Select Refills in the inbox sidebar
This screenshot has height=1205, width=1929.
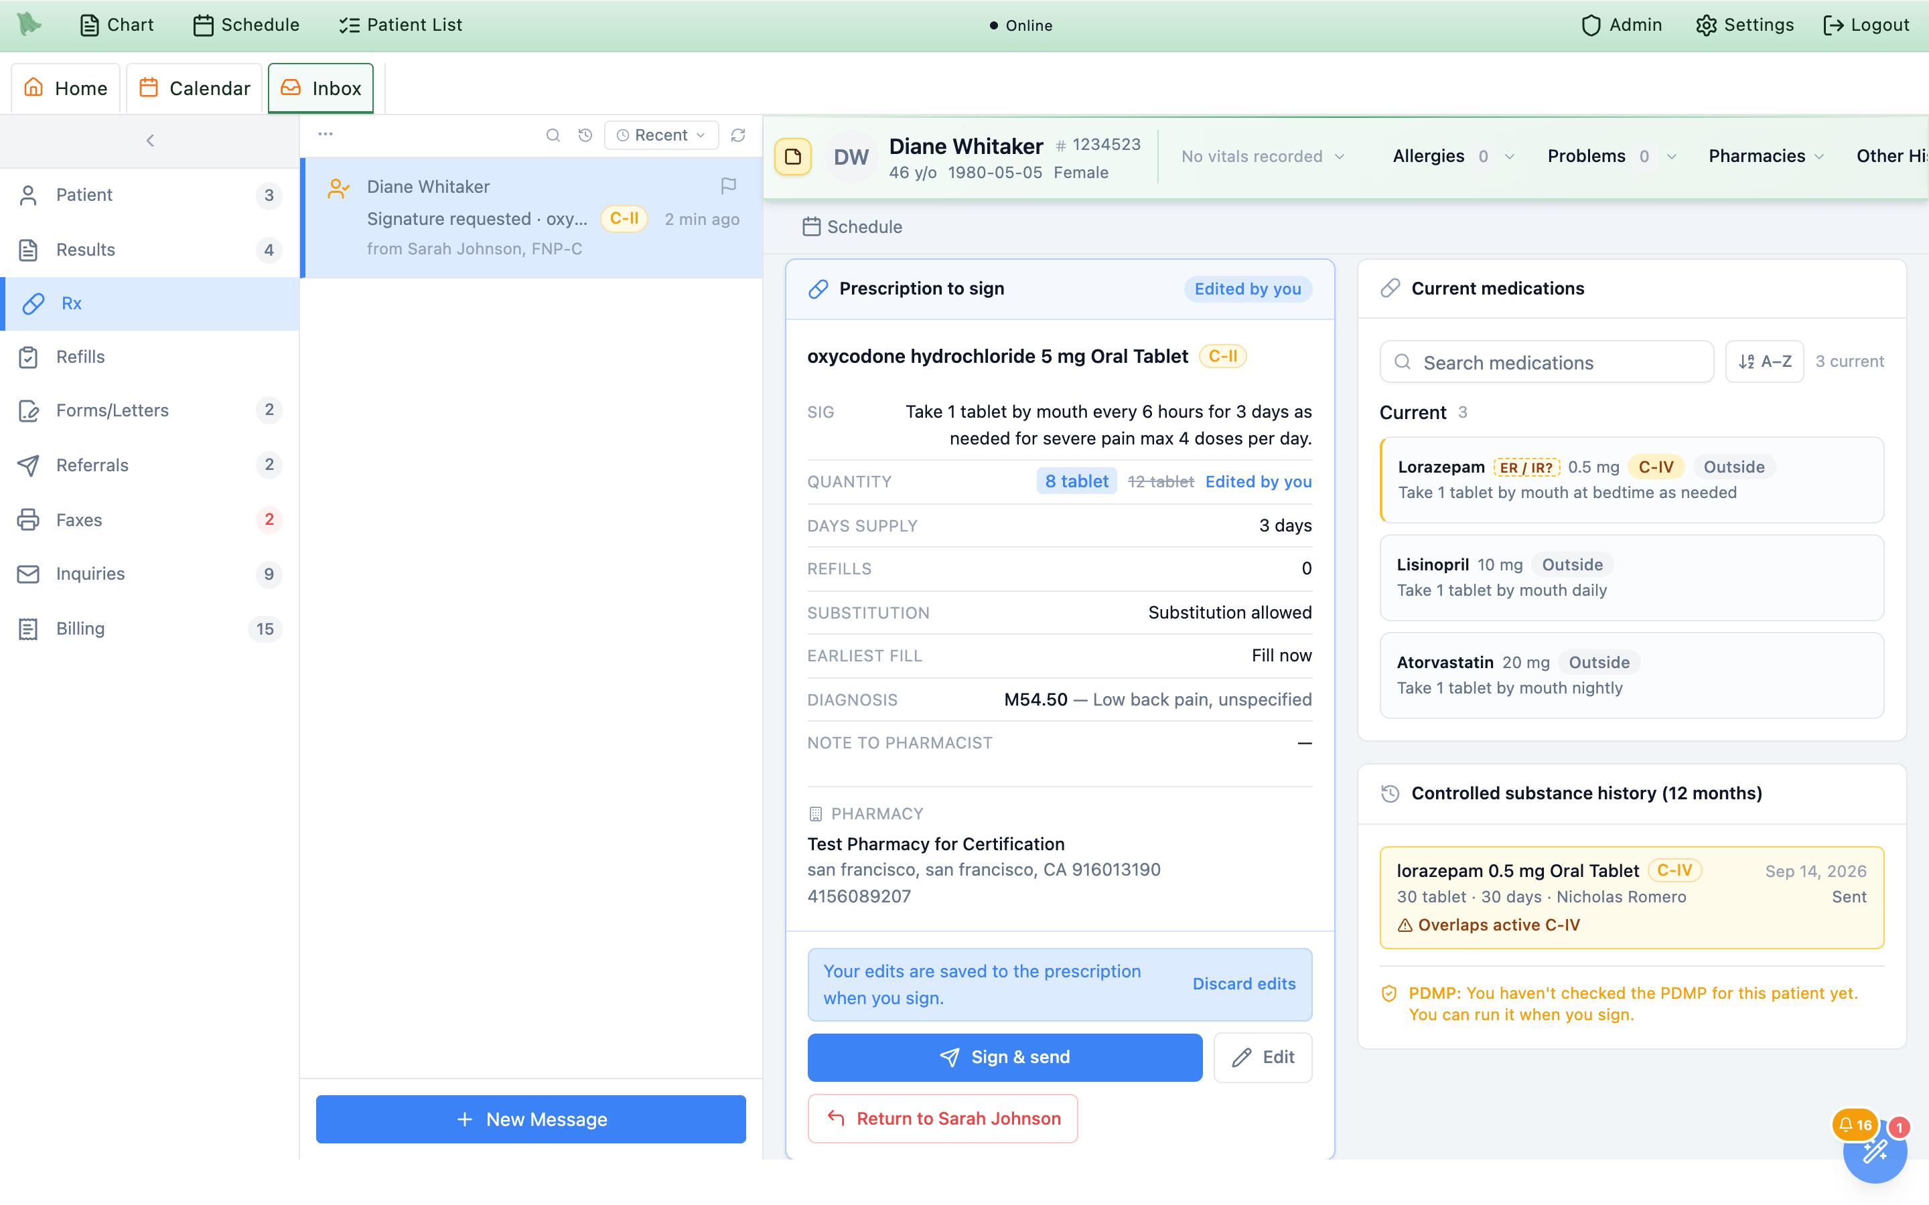pos(150,357)
